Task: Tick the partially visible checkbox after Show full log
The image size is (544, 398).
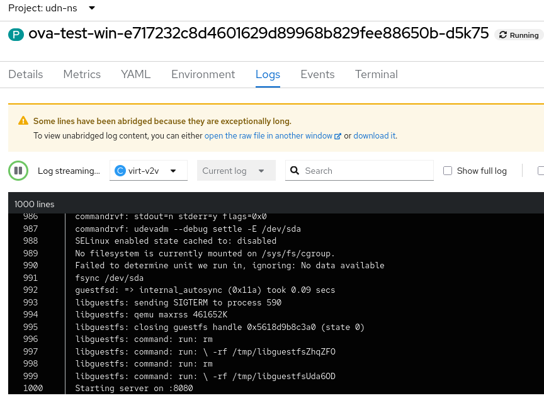Action: (x=540, y=171)
